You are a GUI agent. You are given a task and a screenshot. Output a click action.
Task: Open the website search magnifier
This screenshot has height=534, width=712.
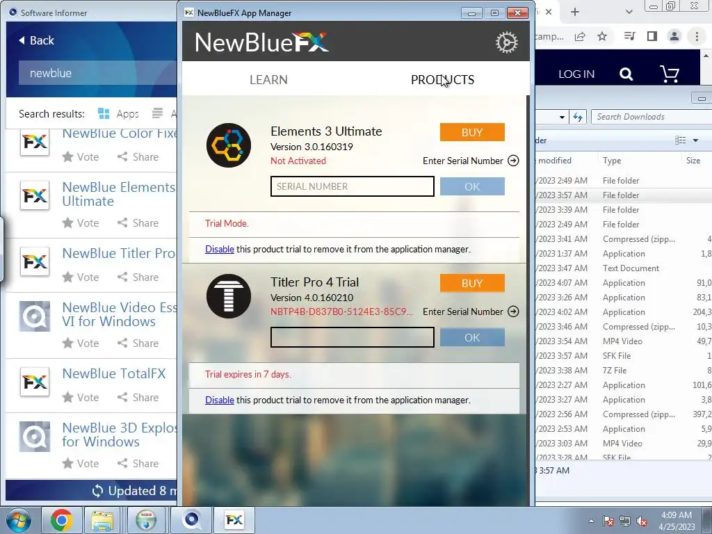(626, 74)
